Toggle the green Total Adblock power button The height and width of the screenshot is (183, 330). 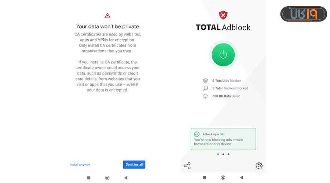(223, 55)
